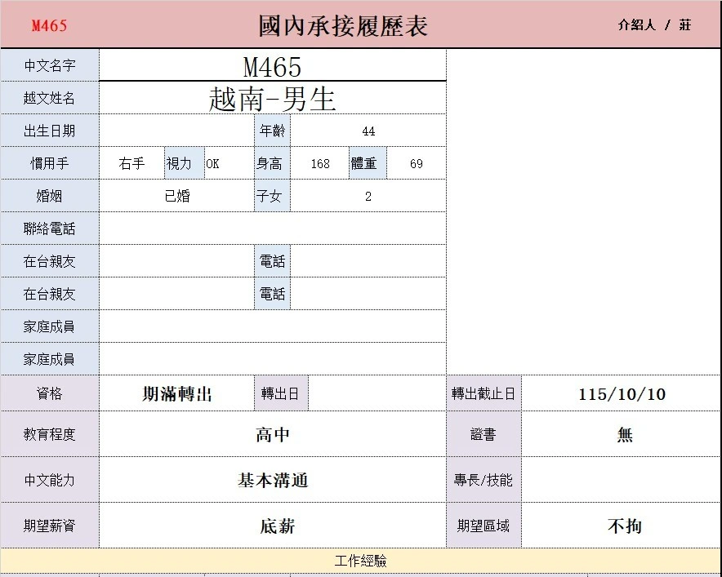Select the 中文名字 label cell
722x577 pixels.
point(50,65)
